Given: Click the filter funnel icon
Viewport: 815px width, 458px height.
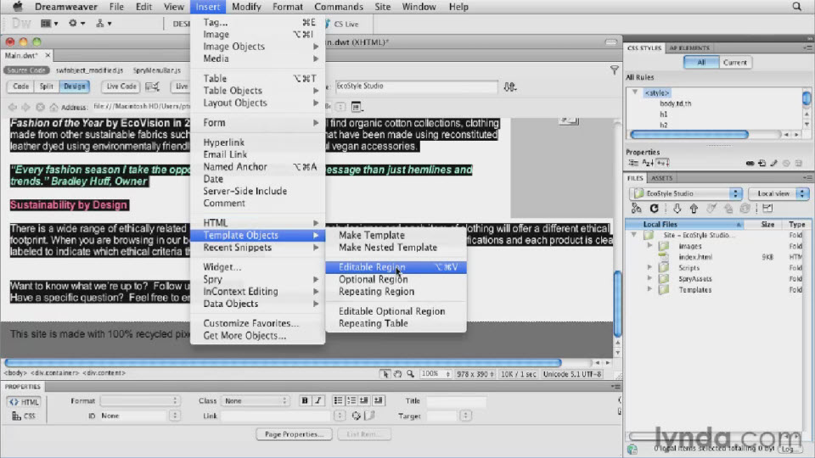Looking at the screenshot, I should [615, 70].
